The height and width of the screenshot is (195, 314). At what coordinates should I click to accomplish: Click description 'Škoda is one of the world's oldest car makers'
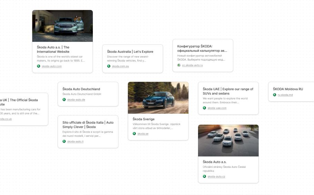(61, 59)
